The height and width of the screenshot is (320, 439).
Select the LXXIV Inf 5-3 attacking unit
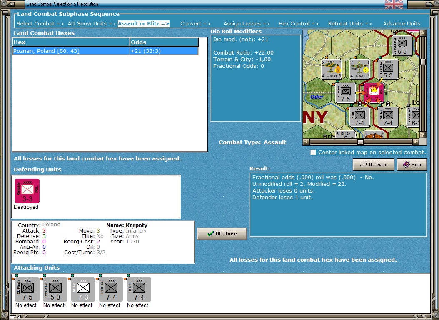point(55,290)
